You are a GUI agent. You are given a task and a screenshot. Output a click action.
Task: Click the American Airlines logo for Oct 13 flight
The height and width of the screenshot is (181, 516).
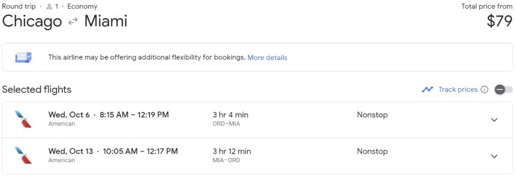coord(23,155)
